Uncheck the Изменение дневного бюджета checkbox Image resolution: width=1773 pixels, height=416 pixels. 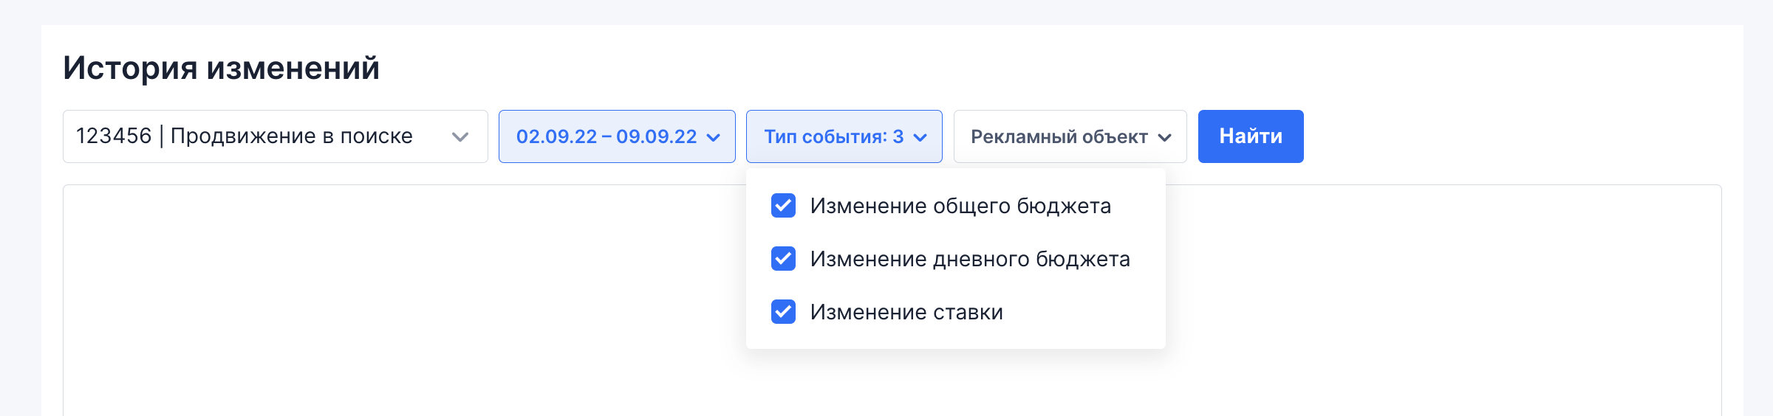point(783,259)
